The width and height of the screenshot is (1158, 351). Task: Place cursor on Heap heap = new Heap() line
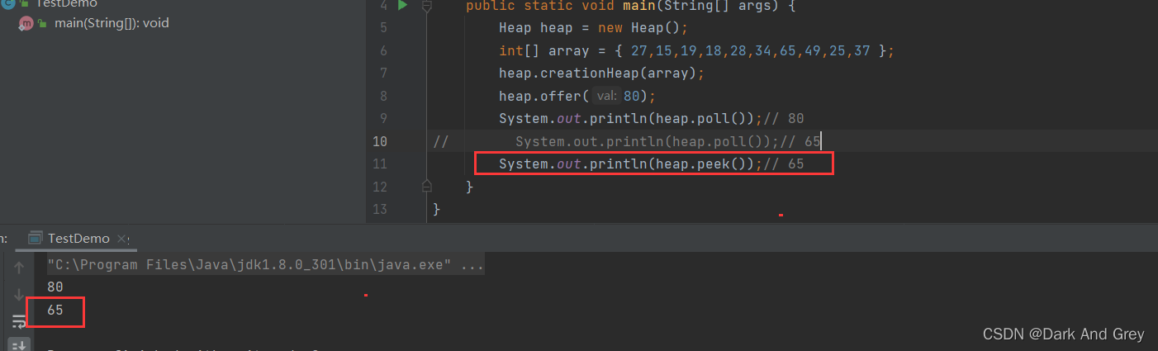tap(593, 28)
